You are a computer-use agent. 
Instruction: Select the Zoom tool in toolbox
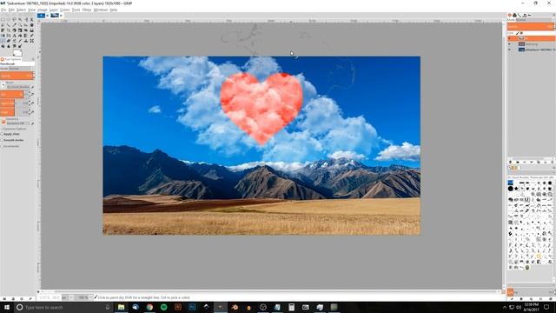[20, 25]
